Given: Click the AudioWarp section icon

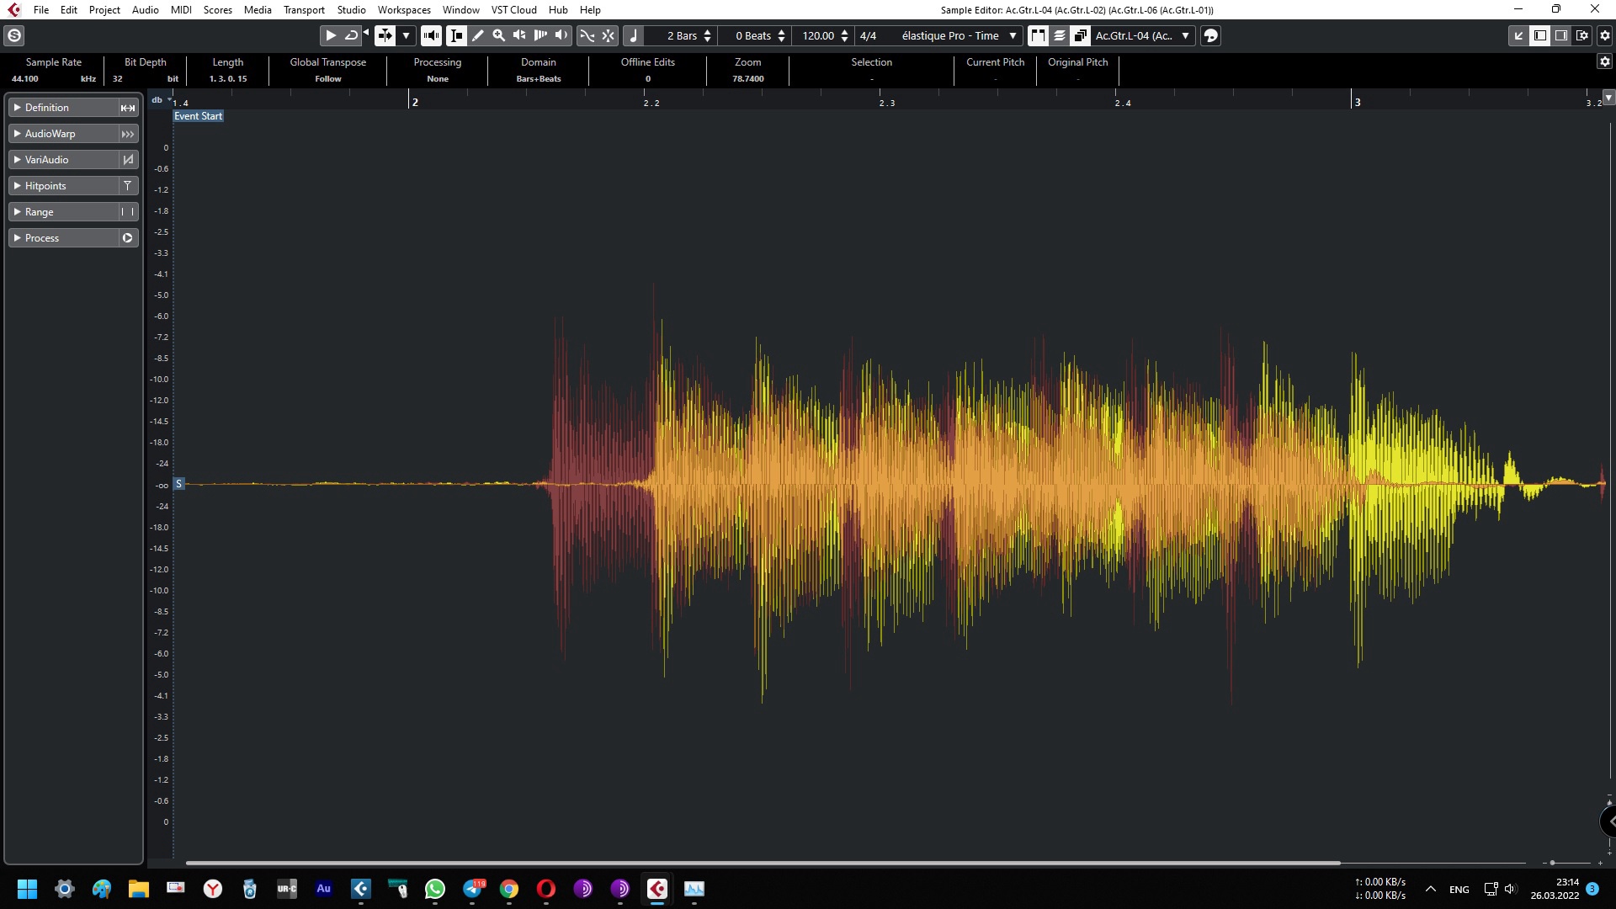Looking at the screenshot, I should tap(127, 134).
